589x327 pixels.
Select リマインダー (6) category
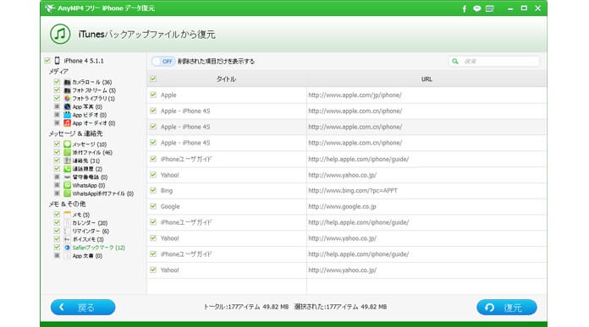tap(91, 232)
